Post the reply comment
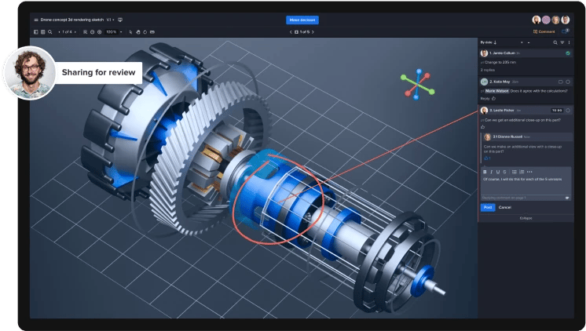Screen dimensions: 586x331 [x=487, y=207]
